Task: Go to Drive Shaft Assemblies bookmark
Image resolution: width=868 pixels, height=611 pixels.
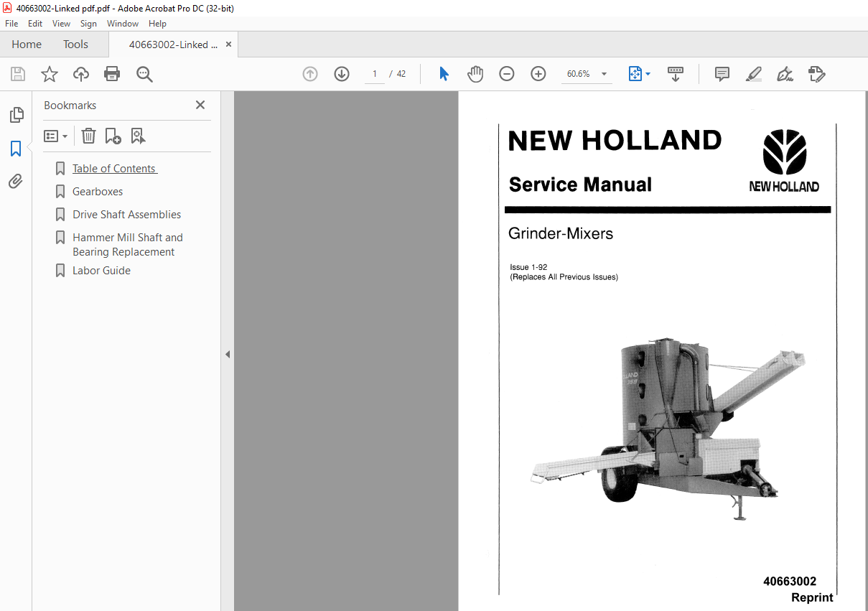Action: click(126, 215)
